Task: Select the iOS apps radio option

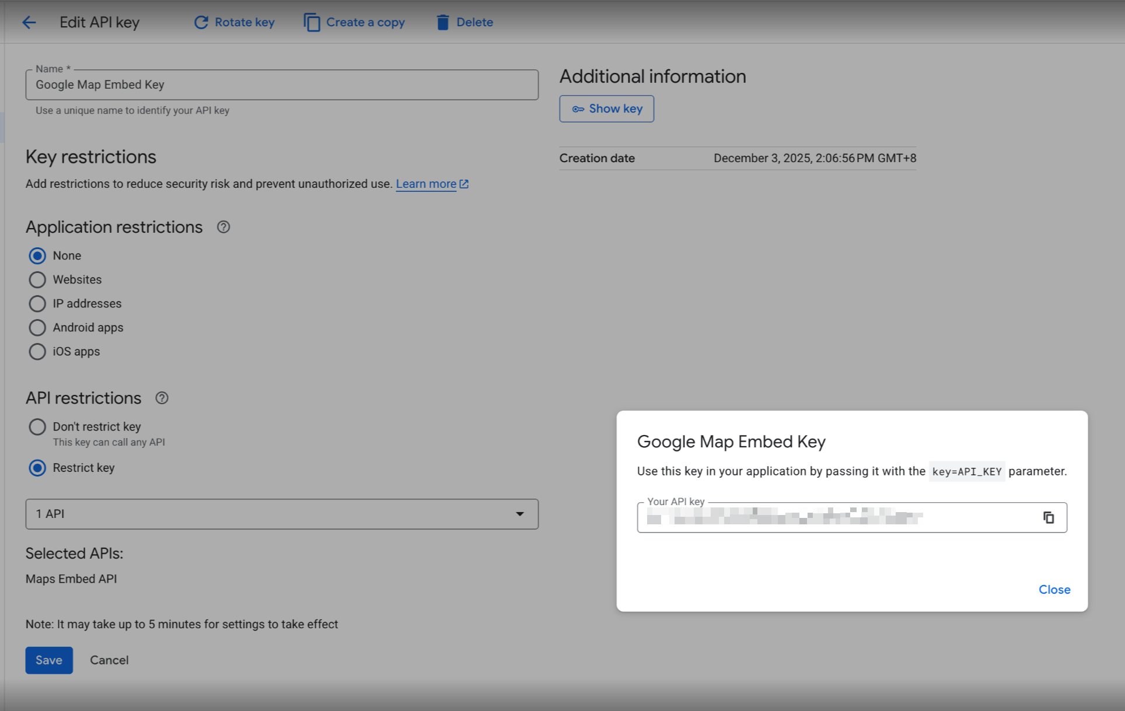Action: [37, 352]
